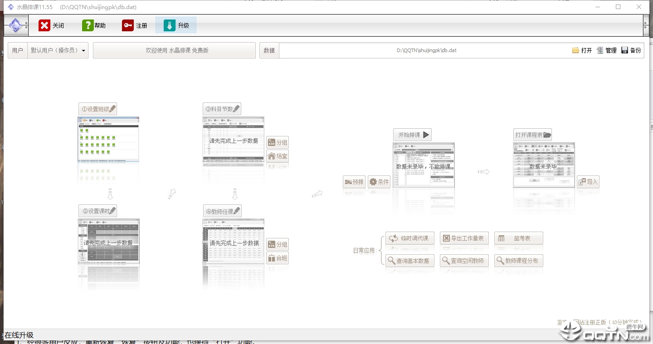Click the 设置课时 preview thumbnail

108,241
